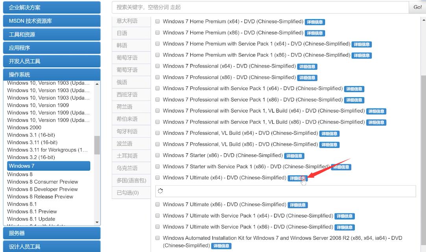426x252 pixels.
Task: Select 西班牙语 language tab
Action: click(131, 94)
